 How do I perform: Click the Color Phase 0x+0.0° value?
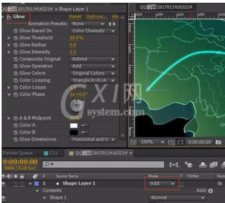point(79,94)
